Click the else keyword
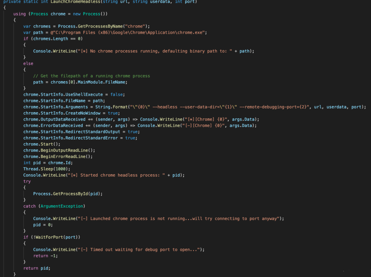The image size is (371, 277). coord(28,64)
